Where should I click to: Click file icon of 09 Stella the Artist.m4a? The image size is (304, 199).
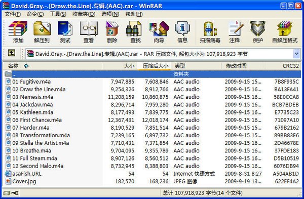click(x=8, y=143)
